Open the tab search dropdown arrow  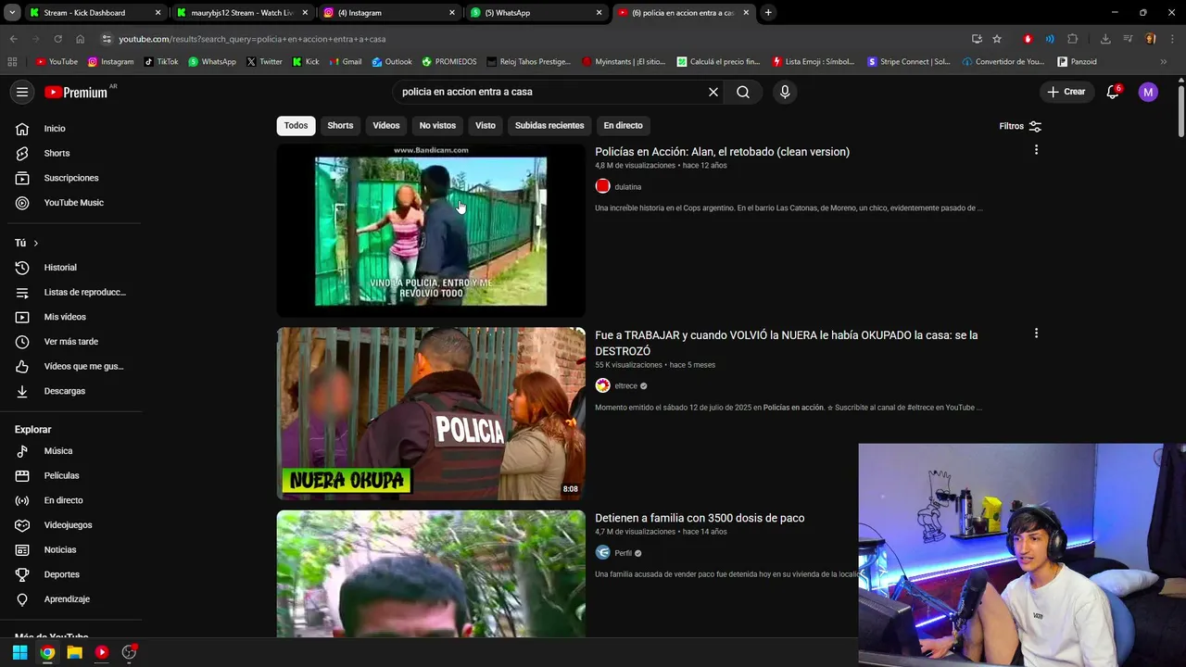12,13
